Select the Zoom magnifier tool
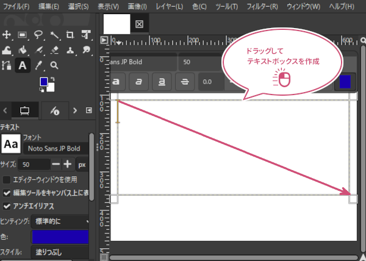366x261 pixels. [54, 65]
